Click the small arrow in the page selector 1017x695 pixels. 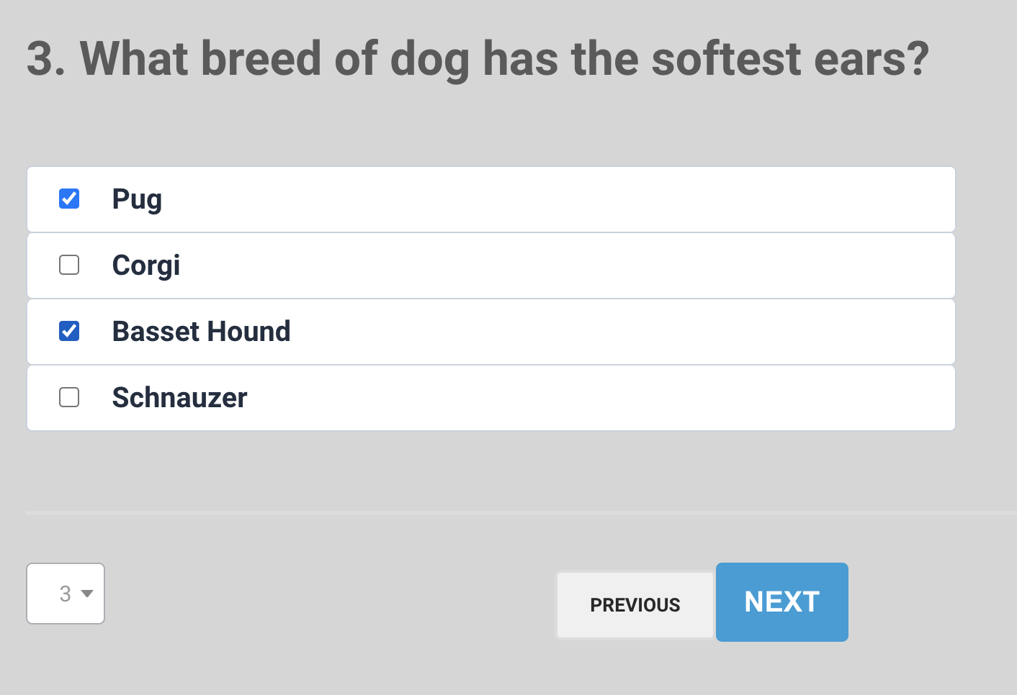pos(87,594)
